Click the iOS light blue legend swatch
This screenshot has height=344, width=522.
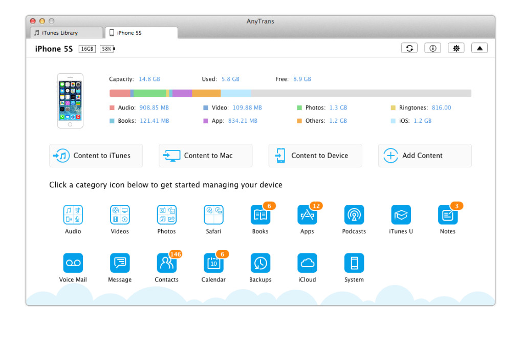click(x=393, y=121)
